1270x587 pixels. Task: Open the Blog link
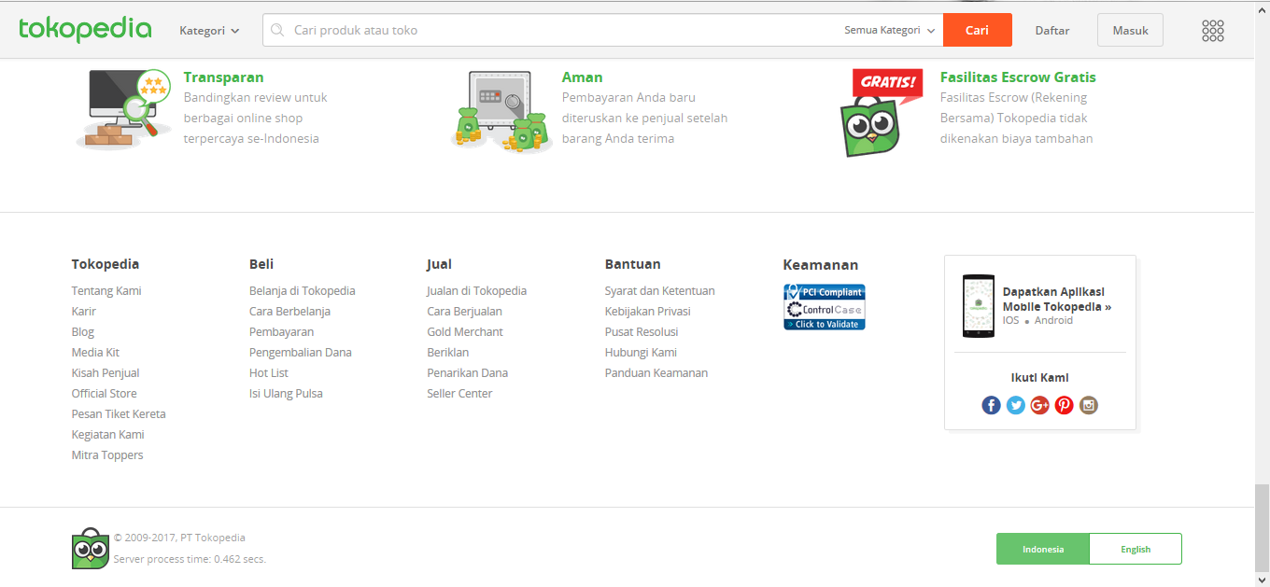point(83,331)
